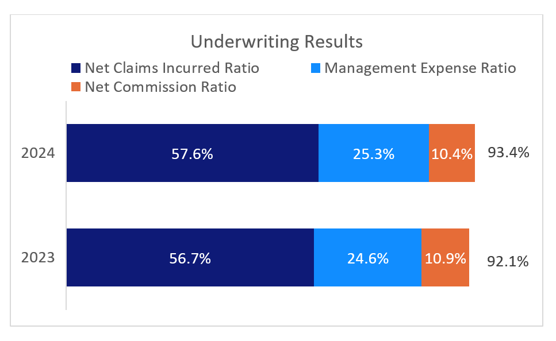
Task: Click the 92.1% total label for 2023
Action: click(508, 262)
